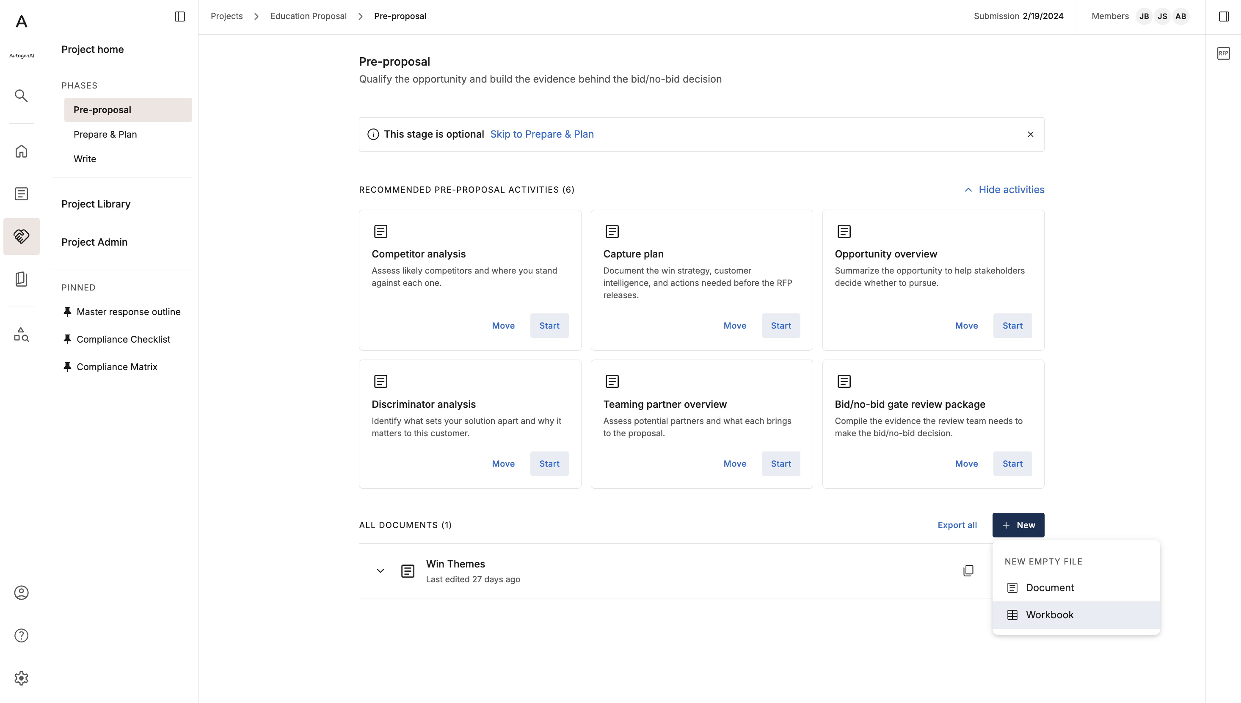The image size is (1241, 703).
Task: Hide the recommended activities
Action: tap(1004, 190)
